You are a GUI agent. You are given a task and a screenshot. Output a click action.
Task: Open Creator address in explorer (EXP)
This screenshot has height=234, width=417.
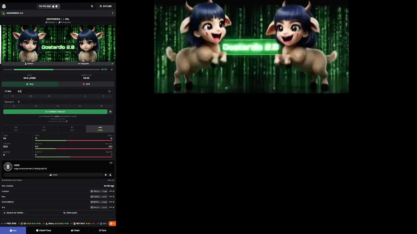pos(112,191)
